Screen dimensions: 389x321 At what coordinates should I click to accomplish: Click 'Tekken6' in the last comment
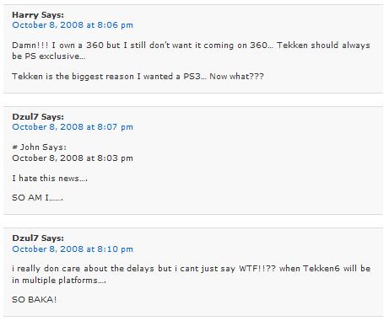321,269
